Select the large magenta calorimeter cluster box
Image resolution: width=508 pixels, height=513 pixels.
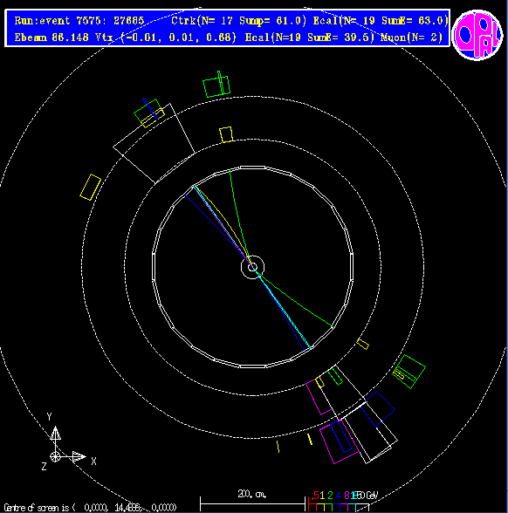click(339, 441)
